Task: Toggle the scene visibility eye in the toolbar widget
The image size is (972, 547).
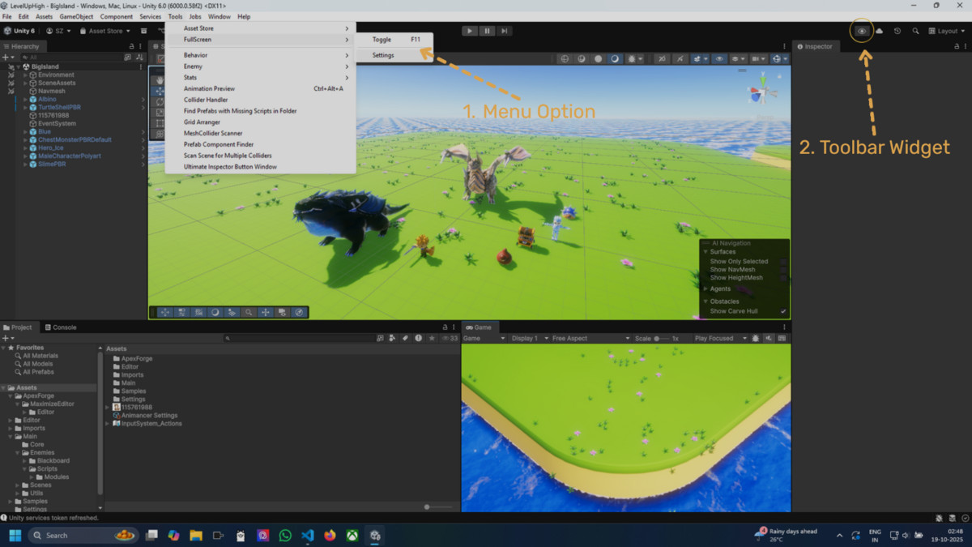Action: [861, 31]
